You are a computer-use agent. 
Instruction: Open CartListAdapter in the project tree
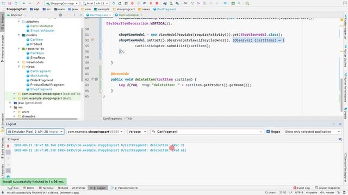[x=42, y=26]
